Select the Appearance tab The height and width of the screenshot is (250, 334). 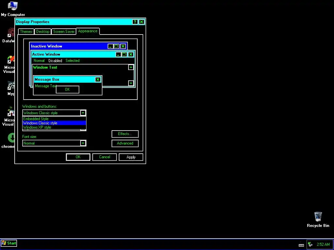88,31
